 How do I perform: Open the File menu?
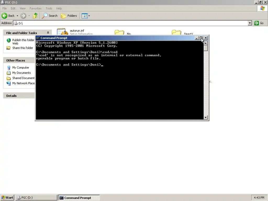click(4, 8)
